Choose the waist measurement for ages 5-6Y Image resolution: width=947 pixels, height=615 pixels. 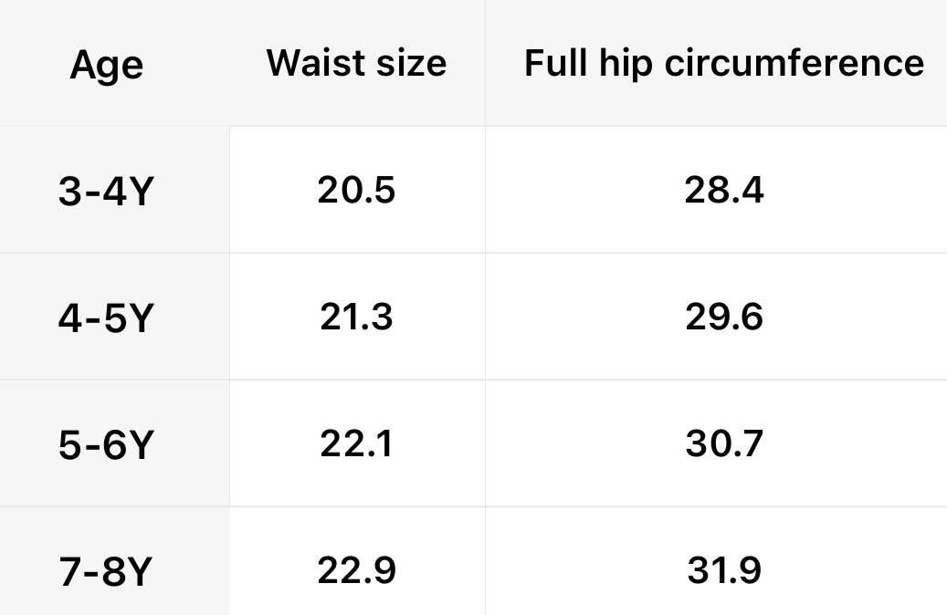coord(356,444)
